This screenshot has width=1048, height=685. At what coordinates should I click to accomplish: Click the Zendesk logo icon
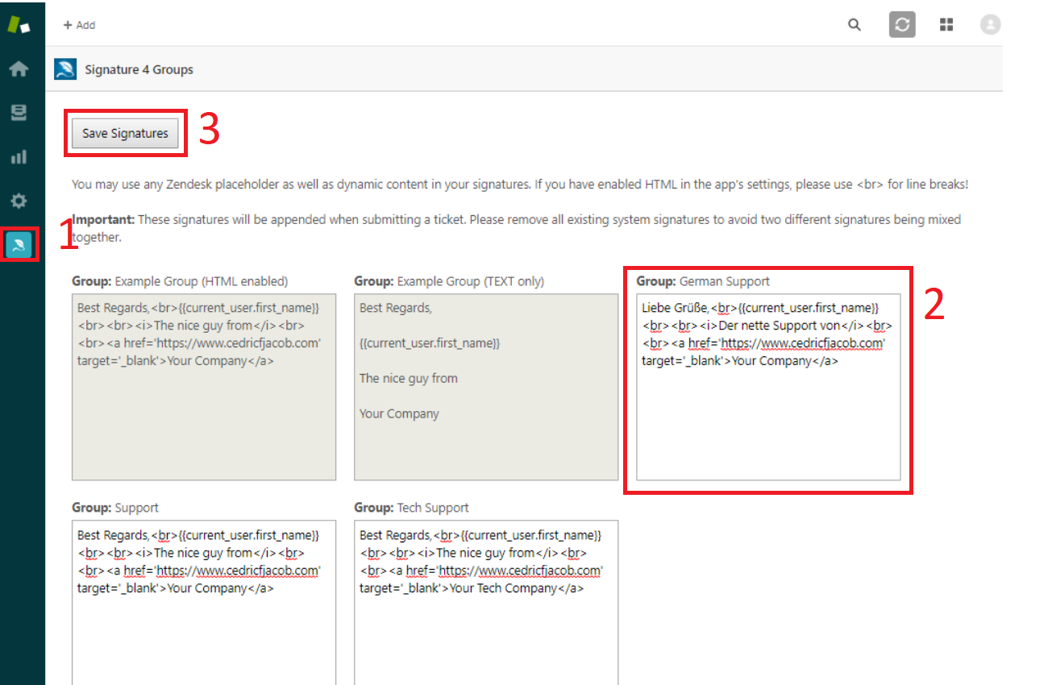tap(19, 25)
